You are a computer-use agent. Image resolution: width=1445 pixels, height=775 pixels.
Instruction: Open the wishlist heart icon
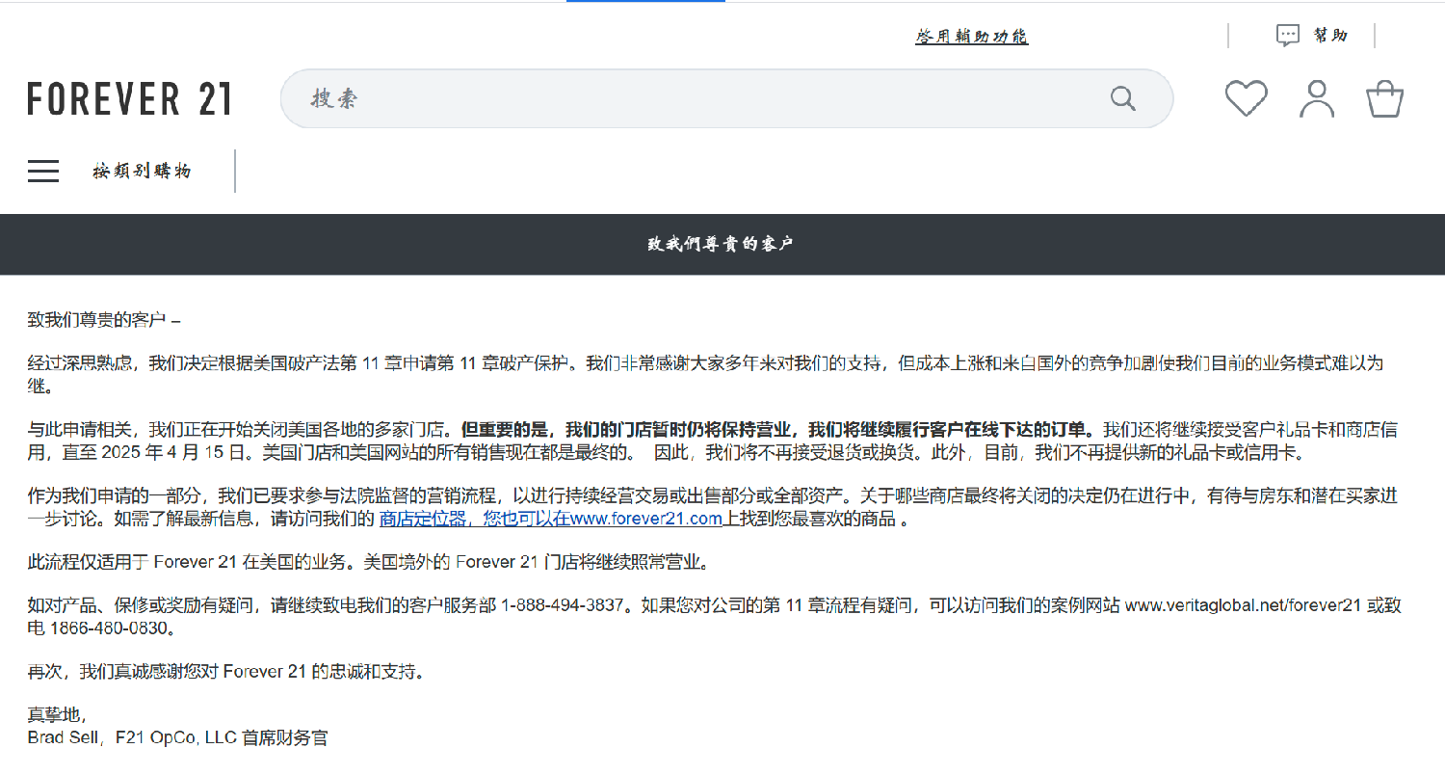tap(1246, 99)
